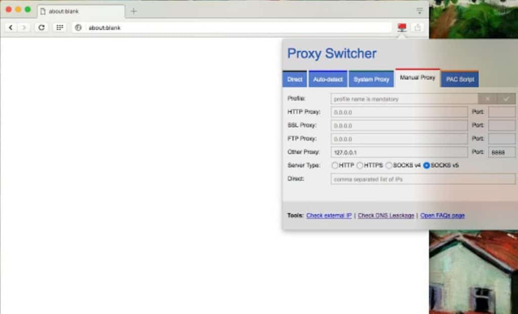
Task: Switch to the Direct tab
Action: pos(294,78)
